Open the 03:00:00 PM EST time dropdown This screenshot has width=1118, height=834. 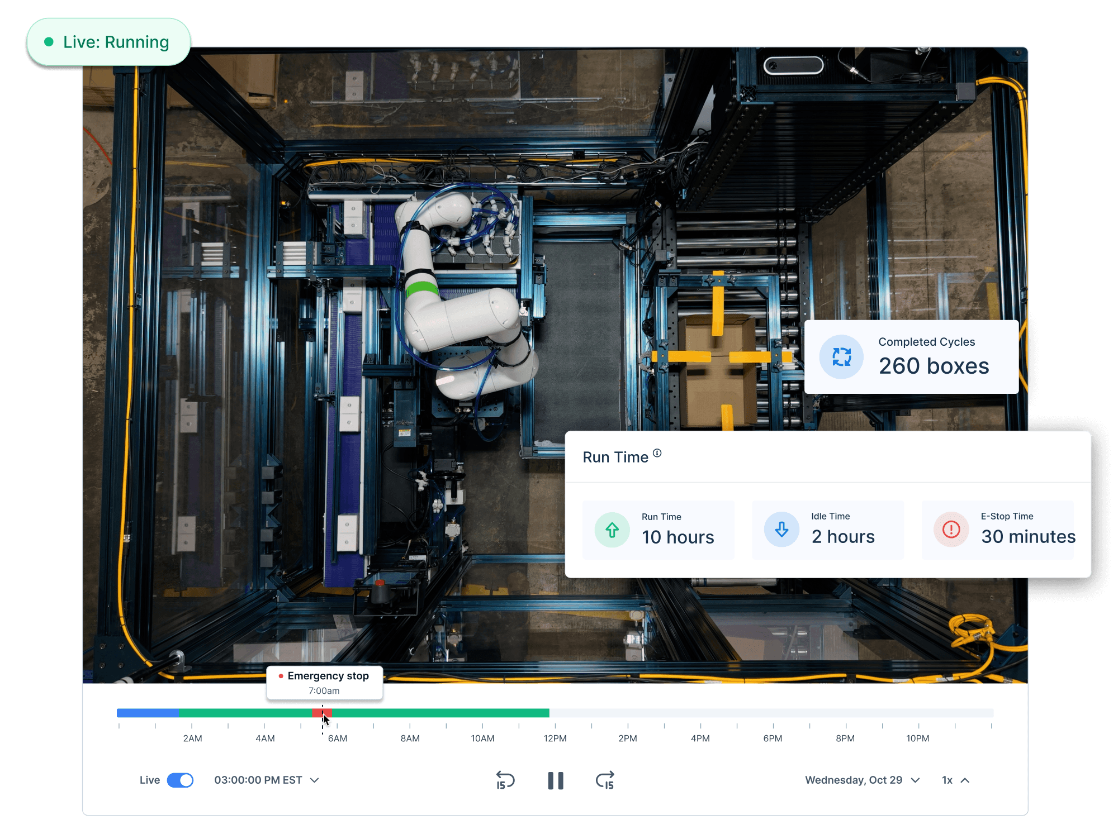266,780
